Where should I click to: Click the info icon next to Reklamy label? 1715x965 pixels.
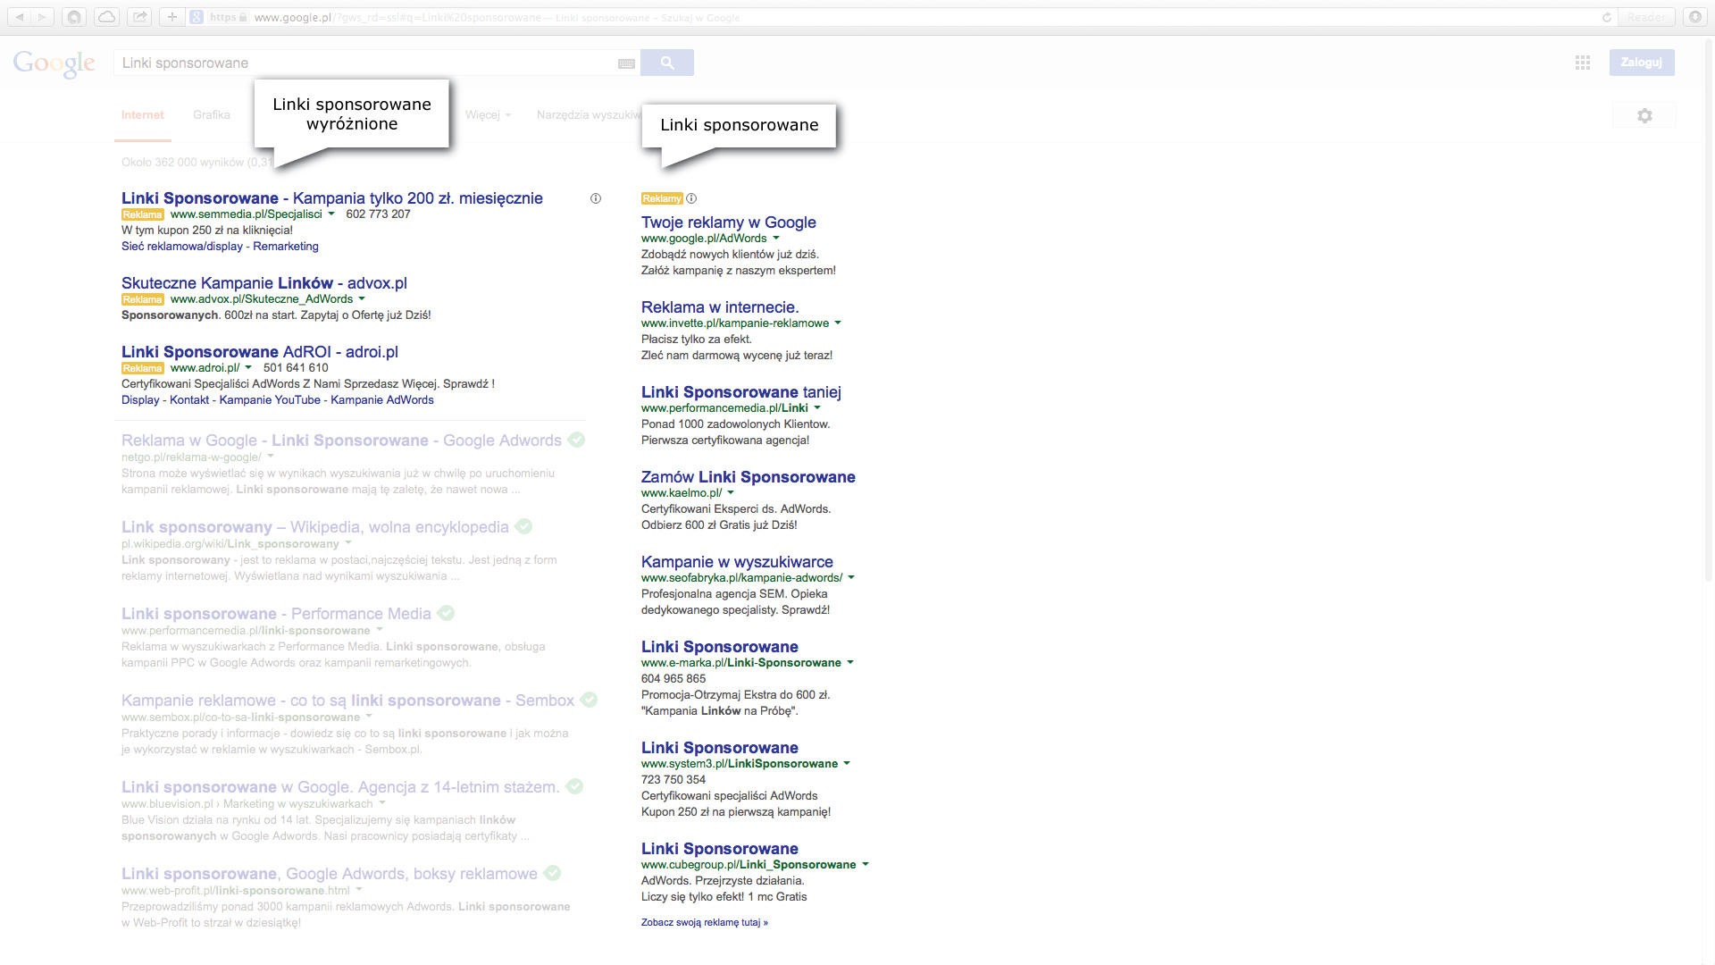pos(691,198)
